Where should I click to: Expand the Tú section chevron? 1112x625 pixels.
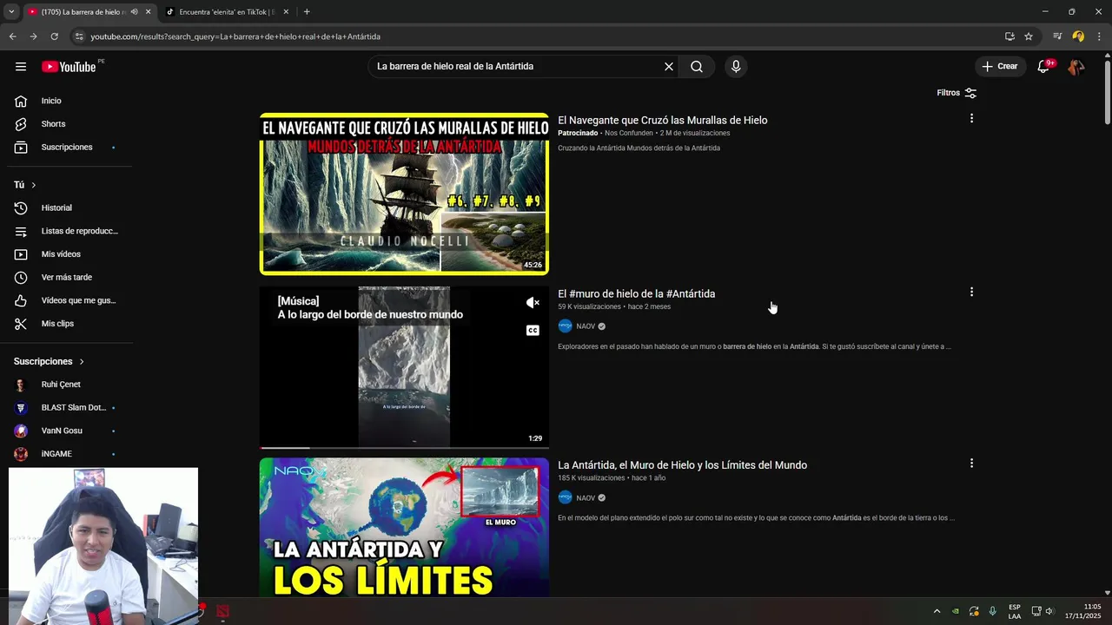(x=34, y=185)
